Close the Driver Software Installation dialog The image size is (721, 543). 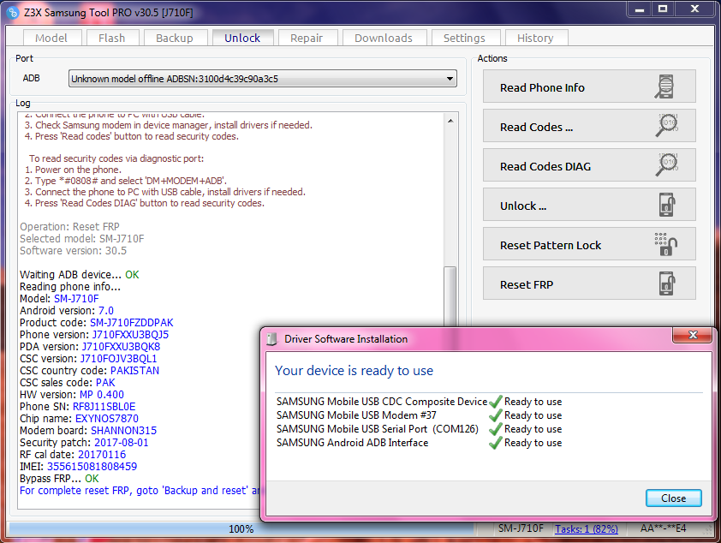point(674,498)
